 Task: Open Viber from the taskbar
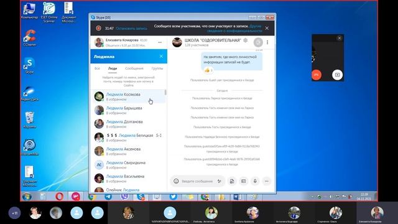pyautogui.click(x=124, y=197)
